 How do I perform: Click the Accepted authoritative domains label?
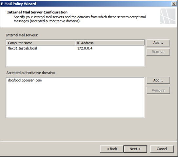pyautogui.click(x=31, y=73)
